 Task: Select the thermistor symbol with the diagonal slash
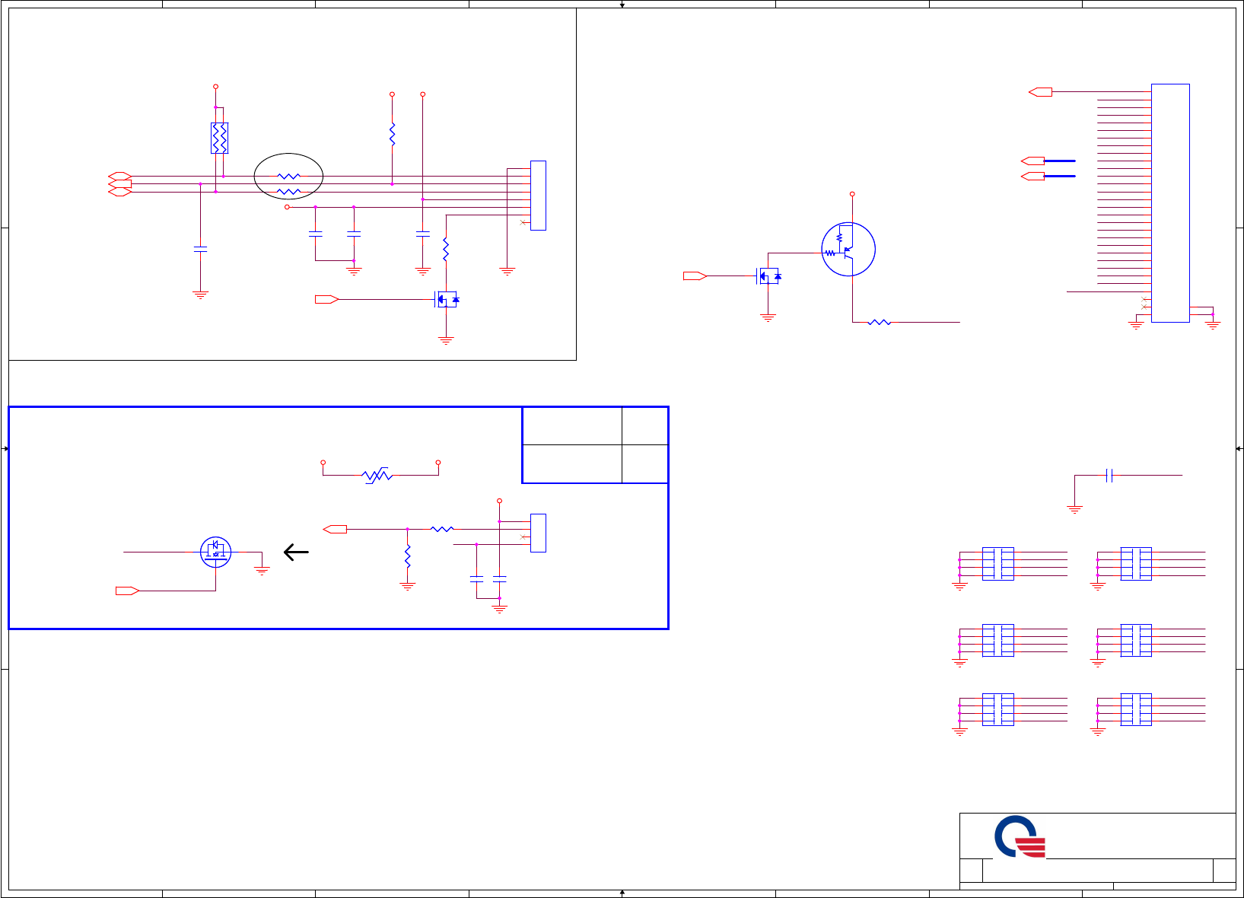[x=377, y=476]
